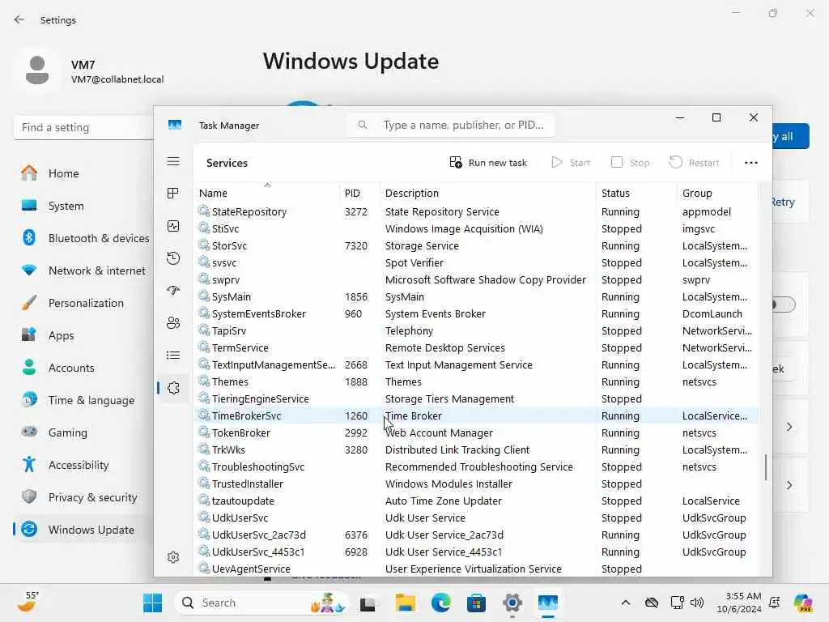Select the TrkWks service row

point(476,450)
